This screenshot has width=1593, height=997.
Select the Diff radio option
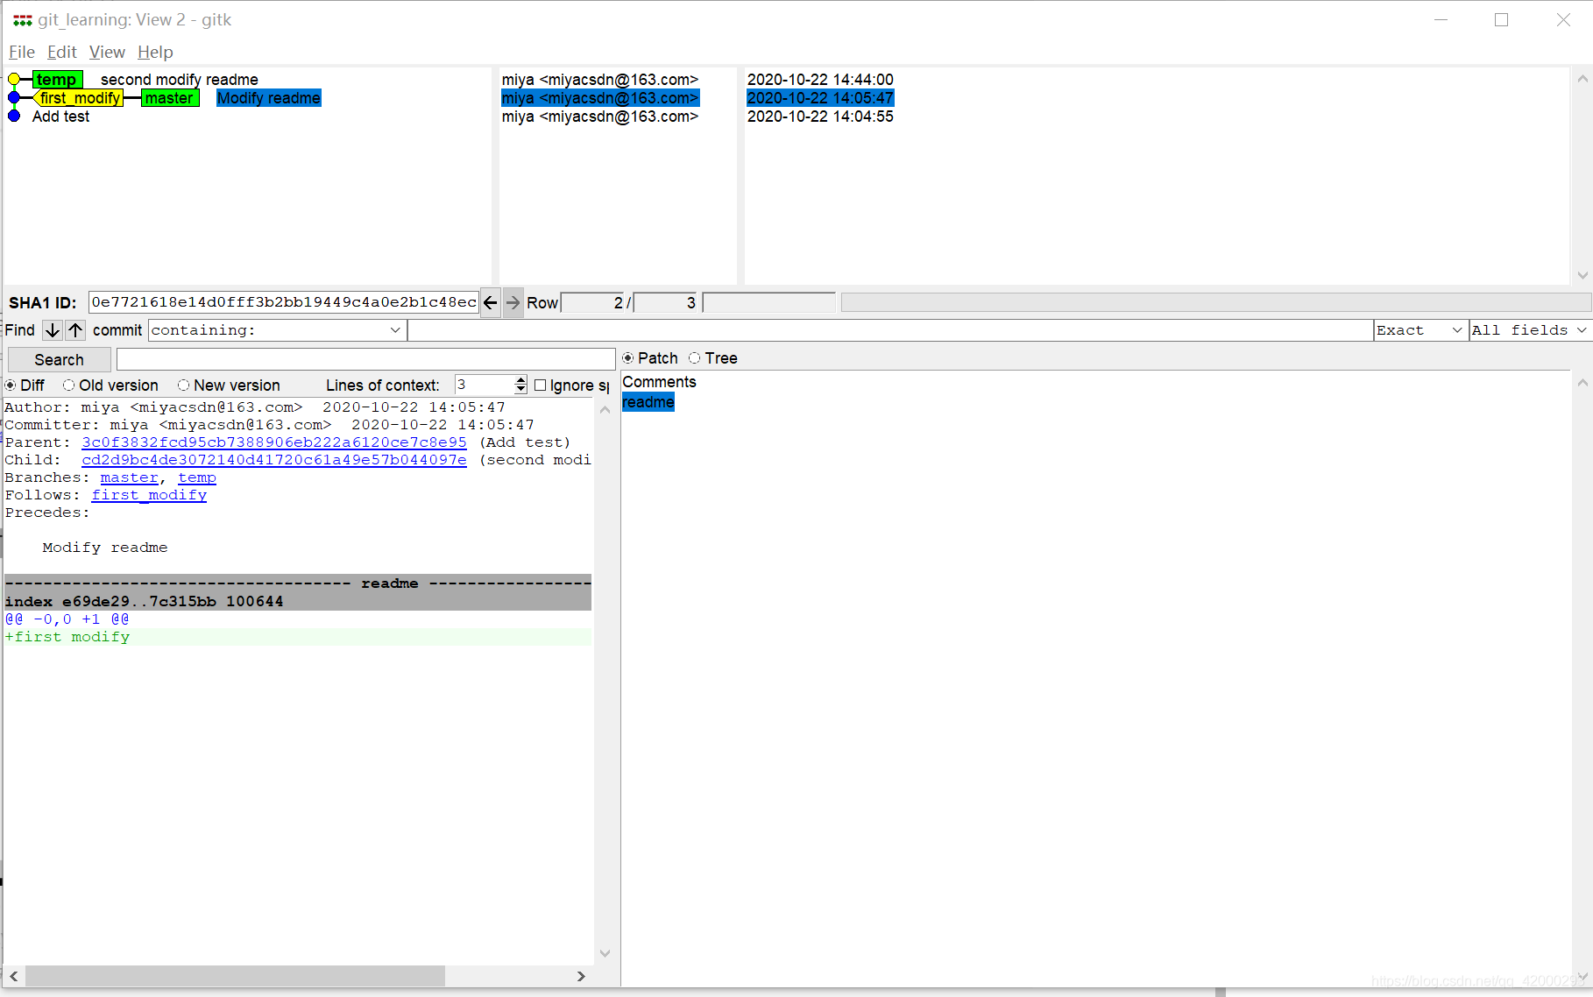11,385
